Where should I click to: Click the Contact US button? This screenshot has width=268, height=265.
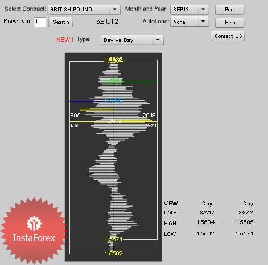coord(228,36)
